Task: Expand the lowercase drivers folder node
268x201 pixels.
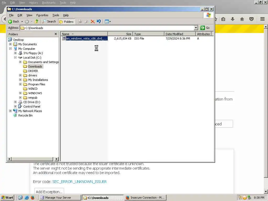Action: point(20,75)
